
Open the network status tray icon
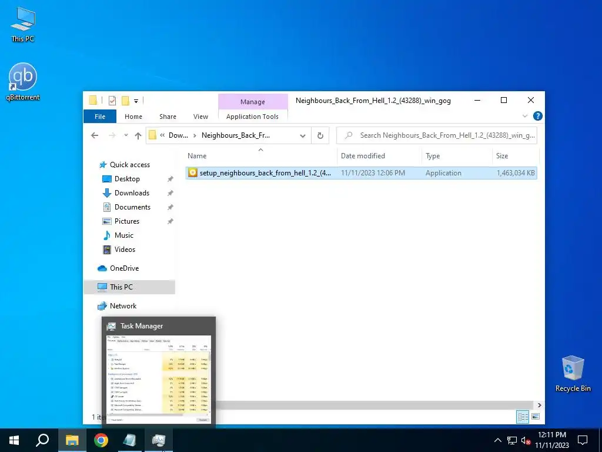click(x=512, y=440)
